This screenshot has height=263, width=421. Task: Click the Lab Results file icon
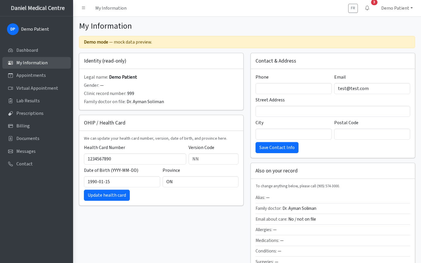click(11, 101)
